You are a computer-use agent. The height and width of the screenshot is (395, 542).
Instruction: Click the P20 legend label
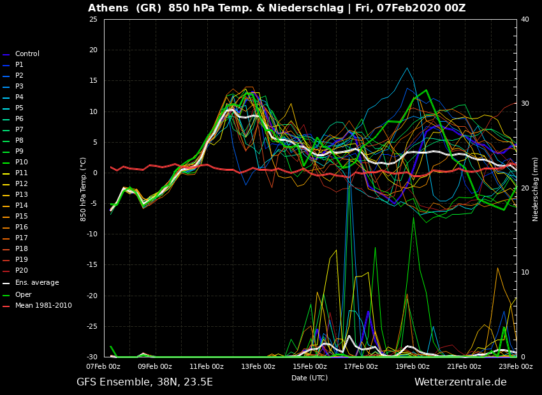(x=22, y=270)
